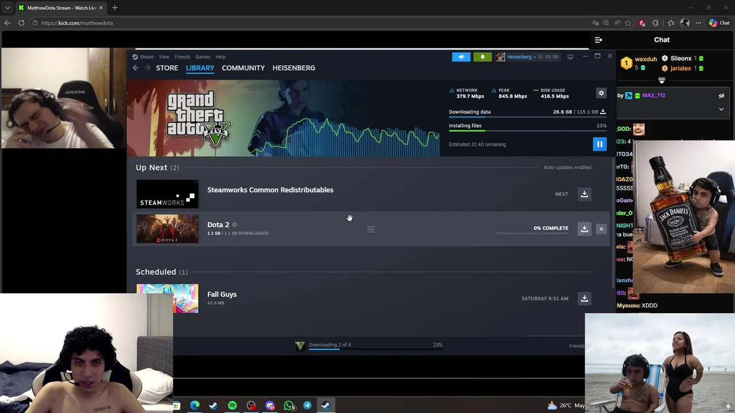The width and height of the screenshot is (735, 413).
Task: Click the Downloading data progress bar
Action: (x=528, y=118)
